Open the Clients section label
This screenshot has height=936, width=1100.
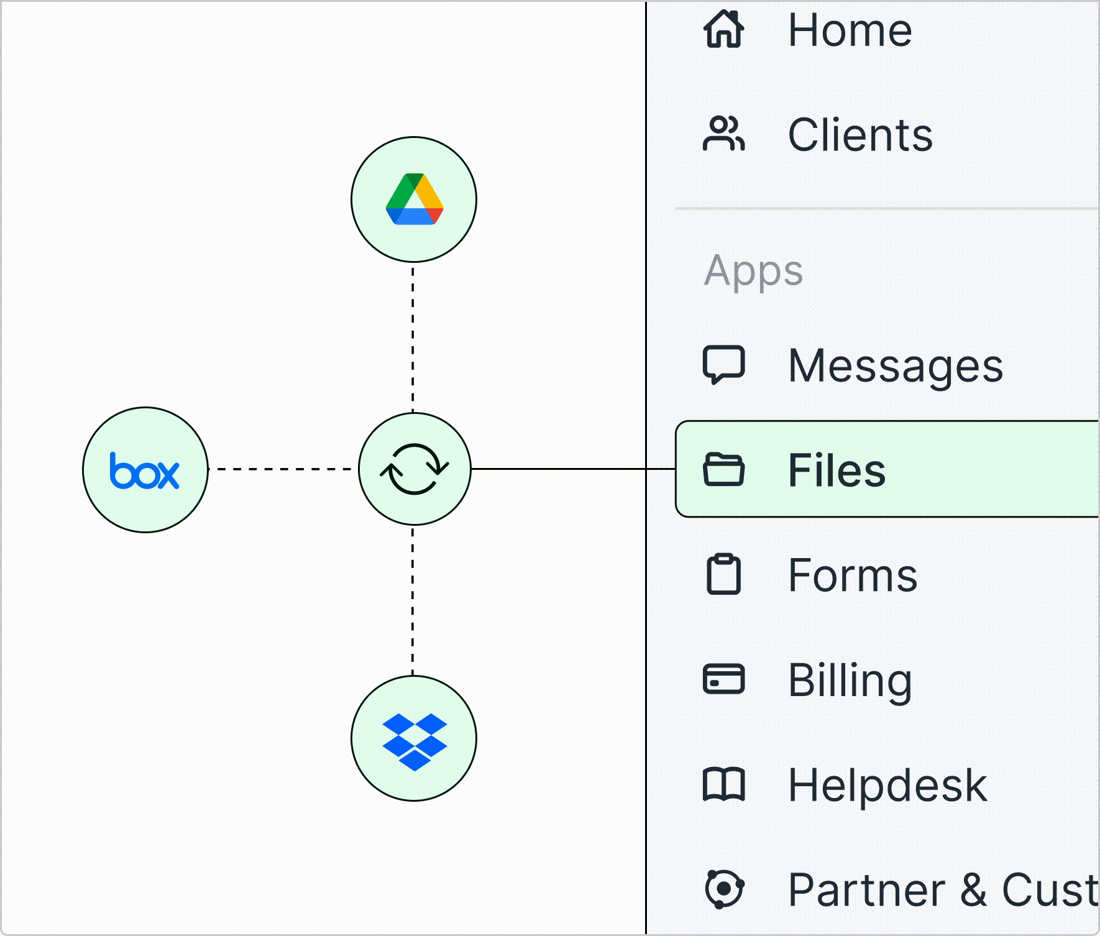[x=860, y=135]
